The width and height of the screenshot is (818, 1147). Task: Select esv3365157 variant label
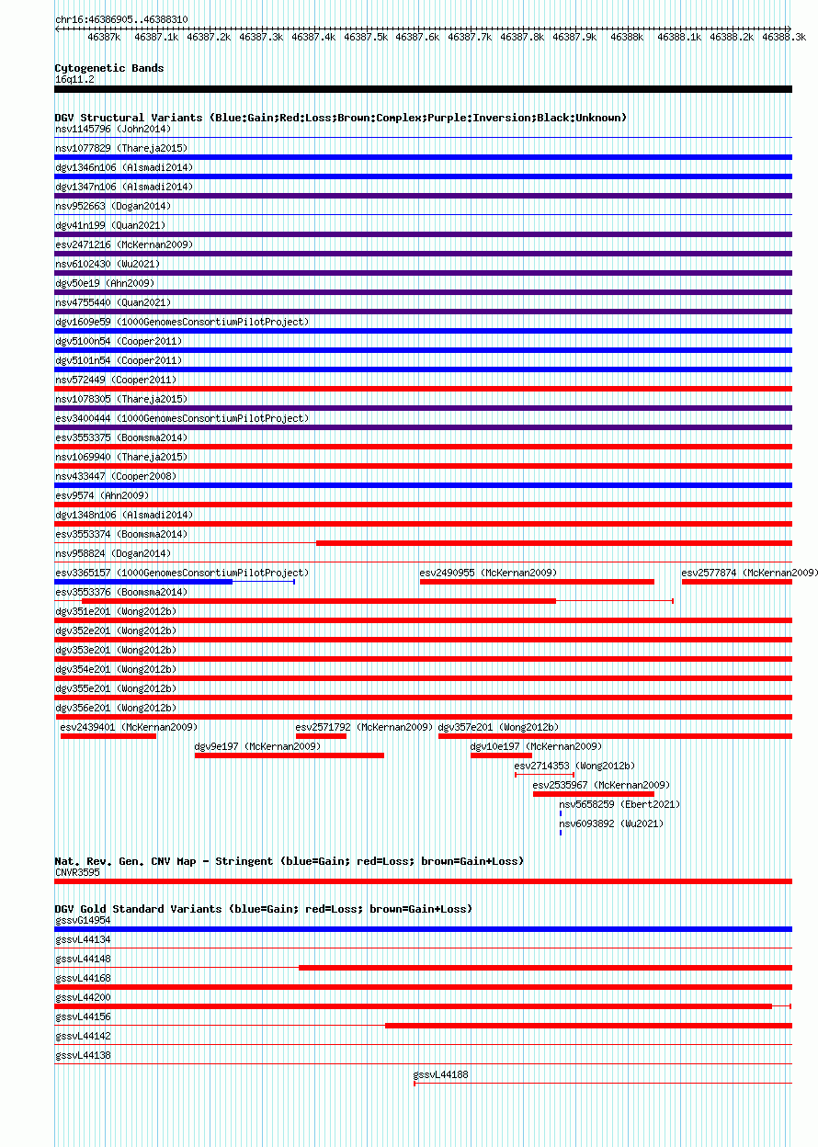(182, 573)
